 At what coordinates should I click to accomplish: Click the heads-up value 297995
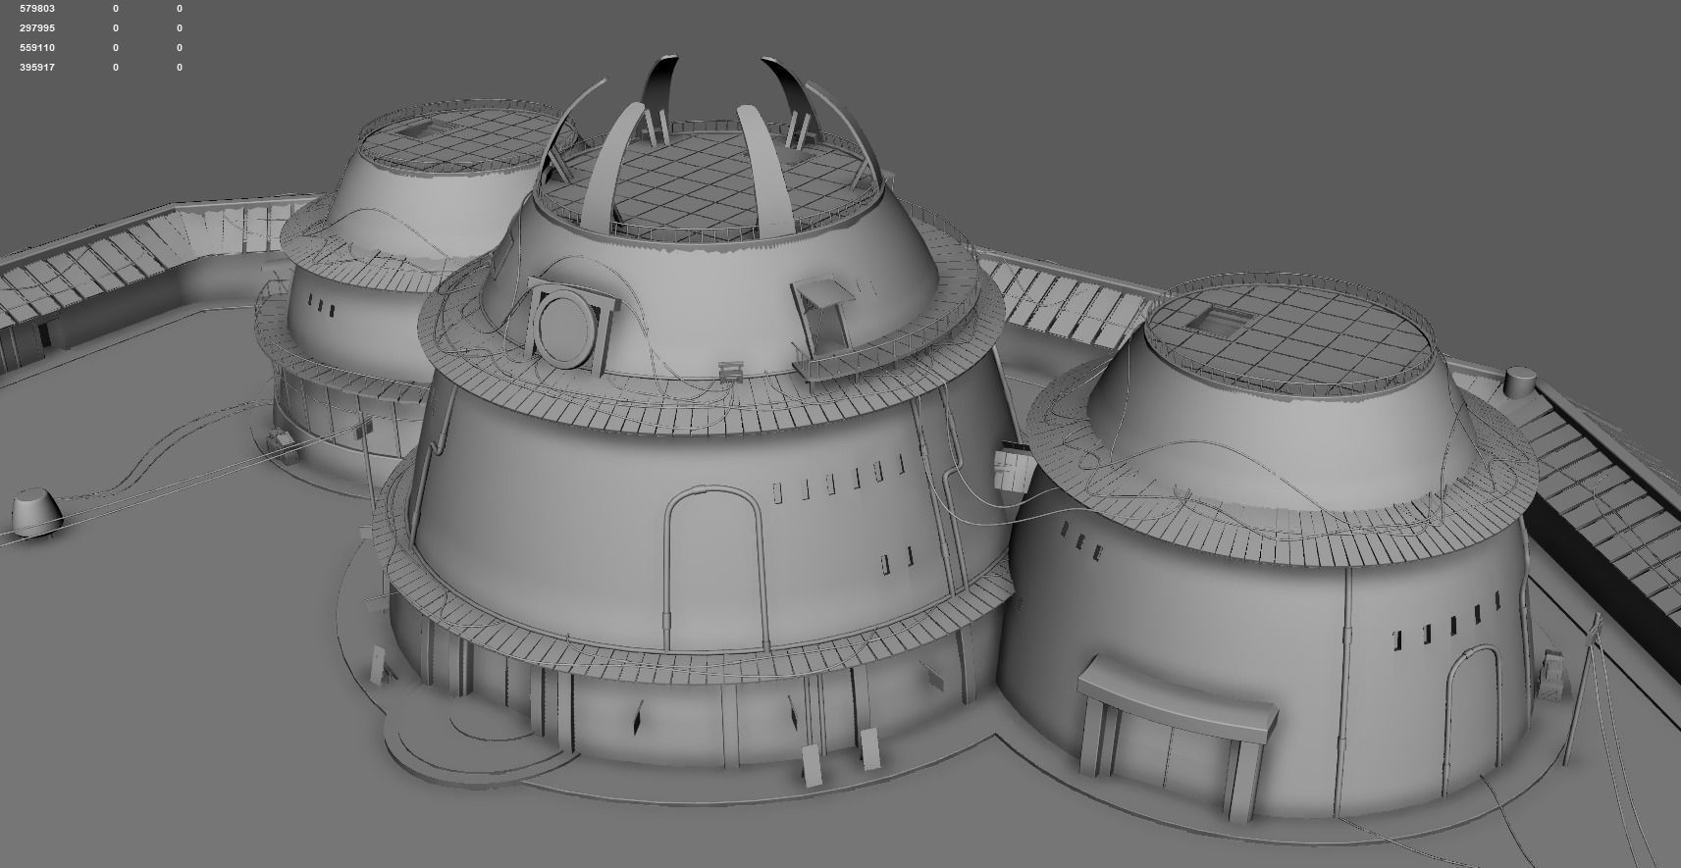[x=37, y=27]
